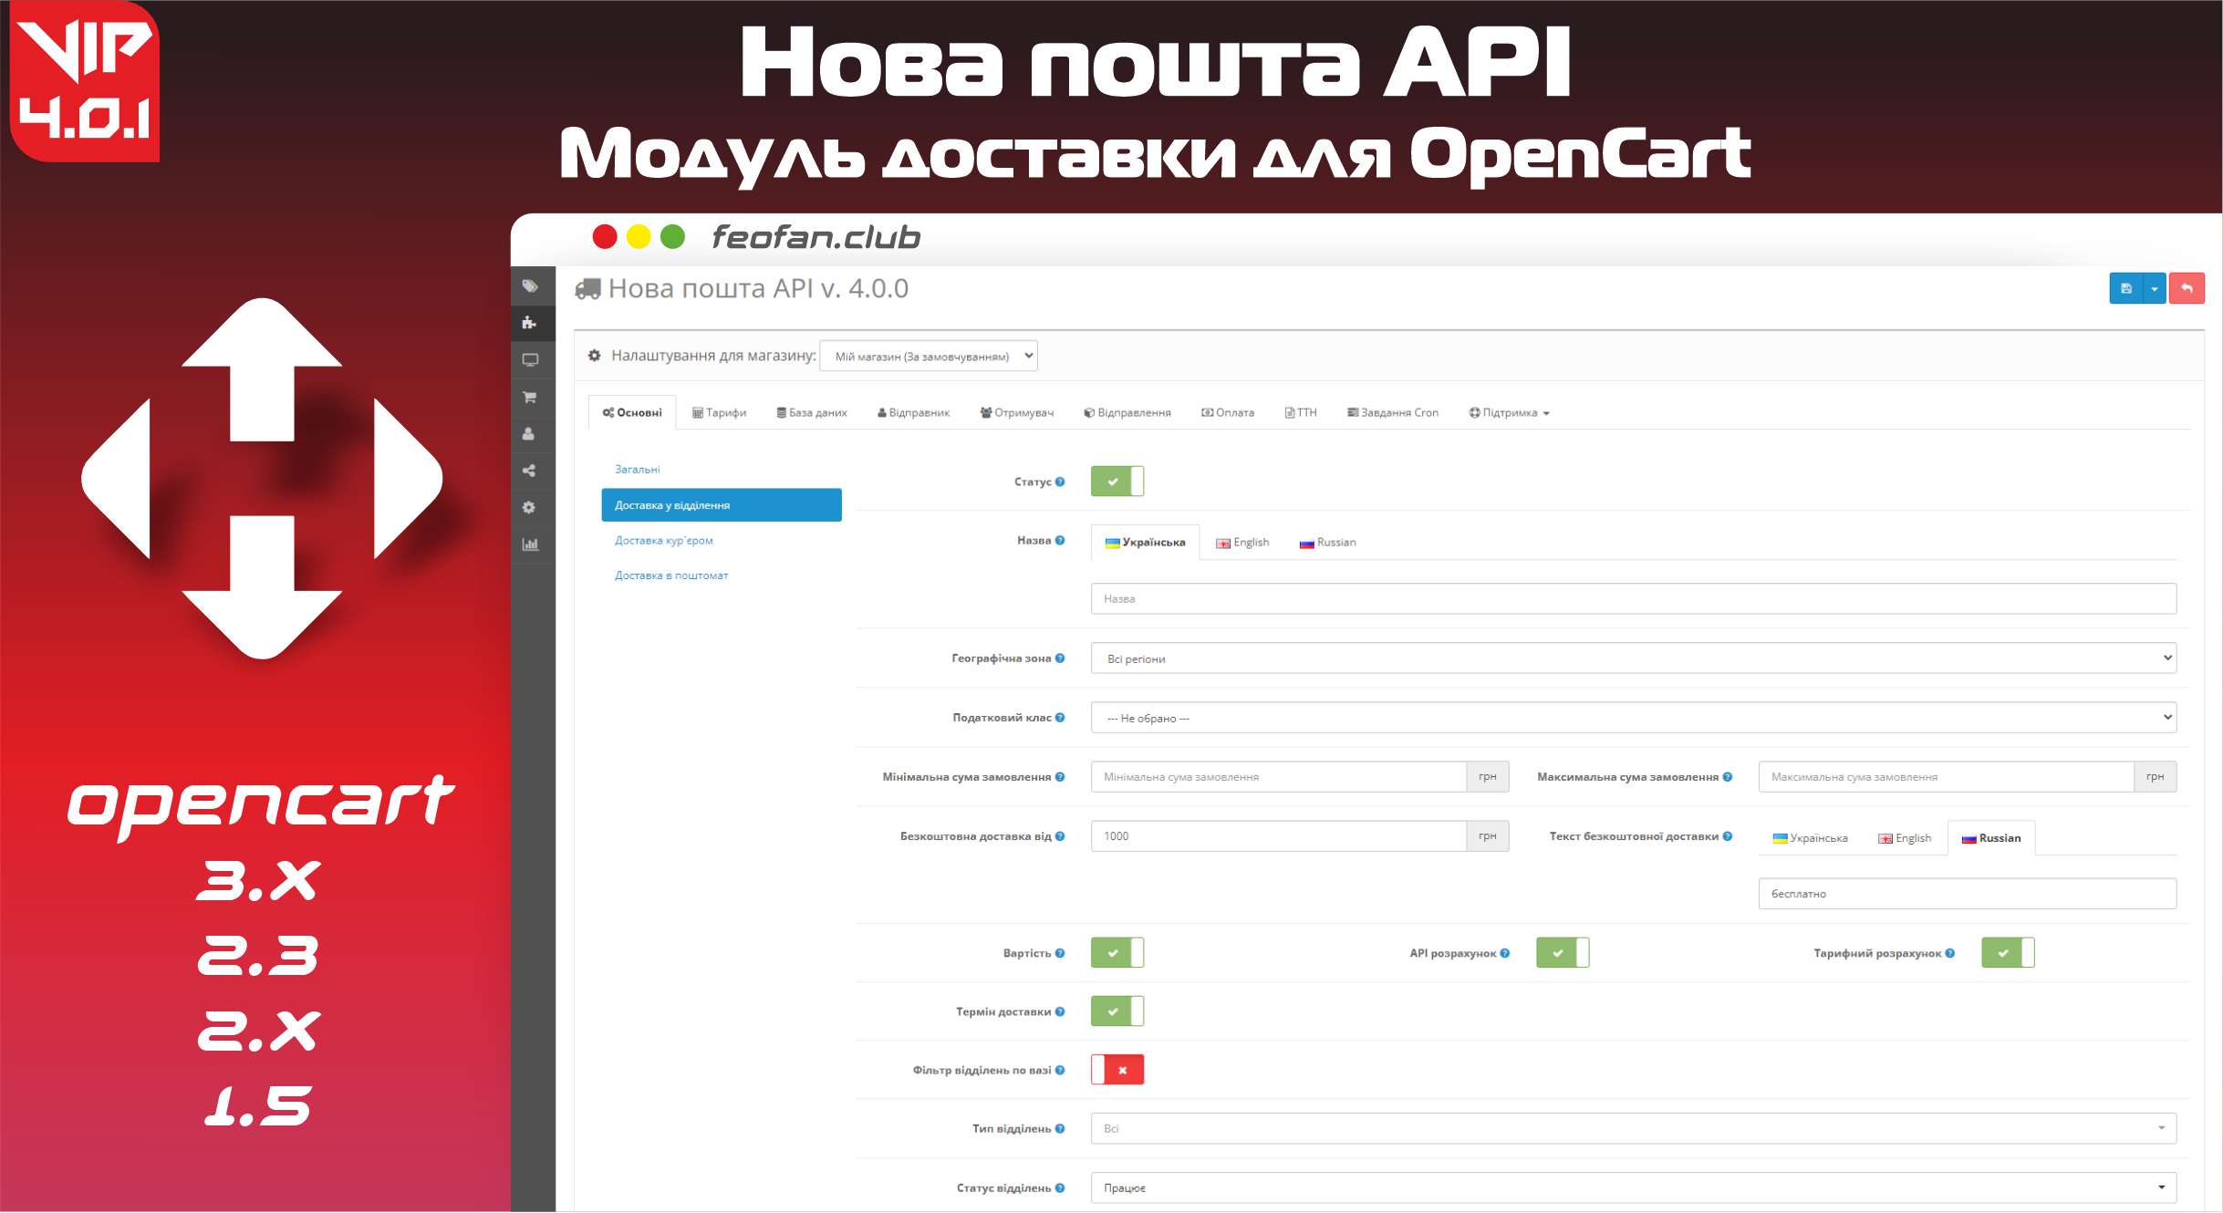Screen dimensions: 2223x1213
Task: Select English language tab for Назва
Action: 1242,542
